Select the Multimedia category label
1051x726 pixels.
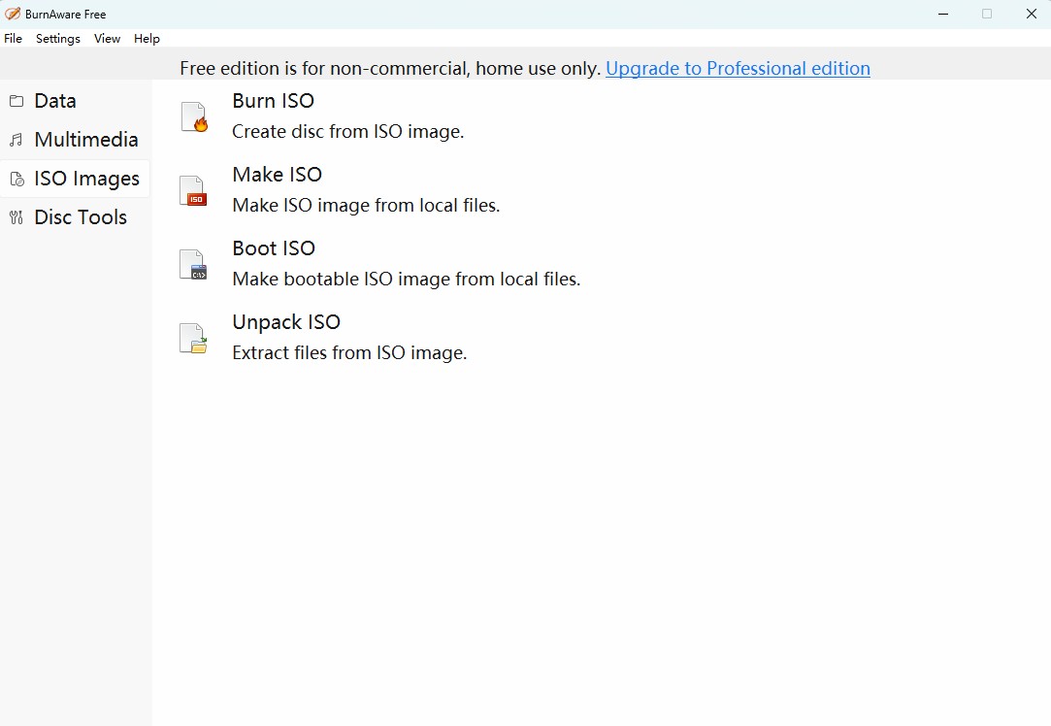tap(86, 140)
